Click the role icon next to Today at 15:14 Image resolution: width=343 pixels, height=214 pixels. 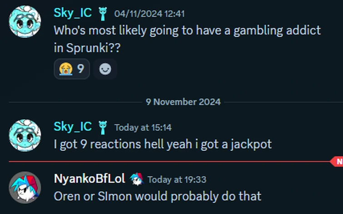tap(103, 127)
